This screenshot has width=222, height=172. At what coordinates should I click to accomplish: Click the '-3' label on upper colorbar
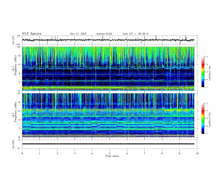(x=207, y=56)
